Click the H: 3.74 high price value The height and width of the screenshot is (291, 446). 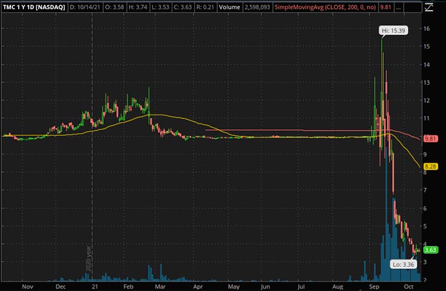[138, 7]
